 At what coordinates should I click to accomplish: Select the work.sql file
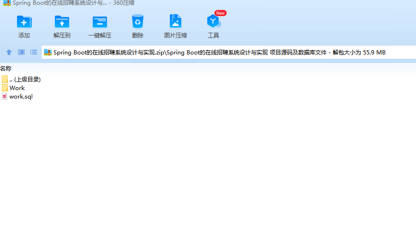tap(17, 97)
